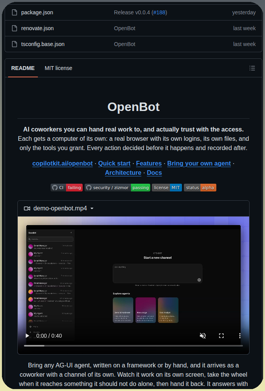This screenshot has width=265, height=391.
Task: Click the renovate.json file icon
Action: pos(14,28)
